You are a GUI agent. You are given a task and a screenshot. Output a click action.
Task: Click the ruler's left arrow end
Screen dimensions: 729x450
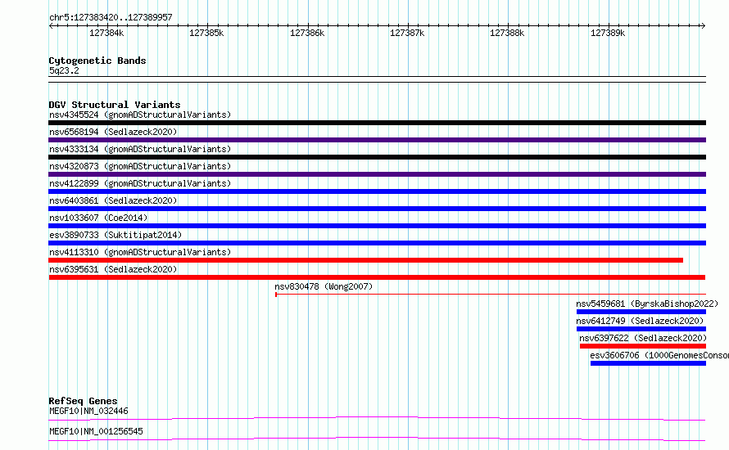click(x=51, y=25)
